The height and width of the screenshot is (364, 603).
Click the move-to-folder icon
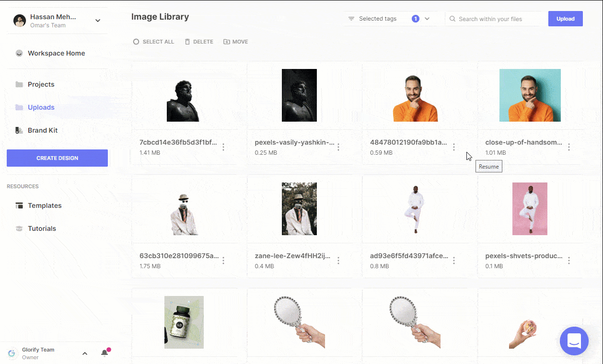click(227, 42)
